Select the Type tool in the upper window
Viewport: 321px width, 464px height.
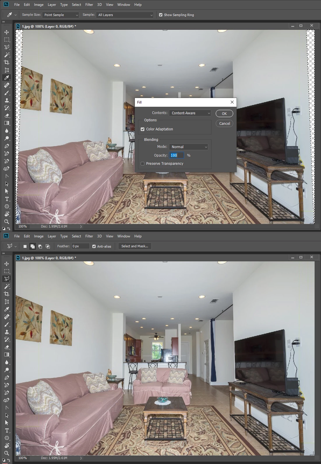7,199
